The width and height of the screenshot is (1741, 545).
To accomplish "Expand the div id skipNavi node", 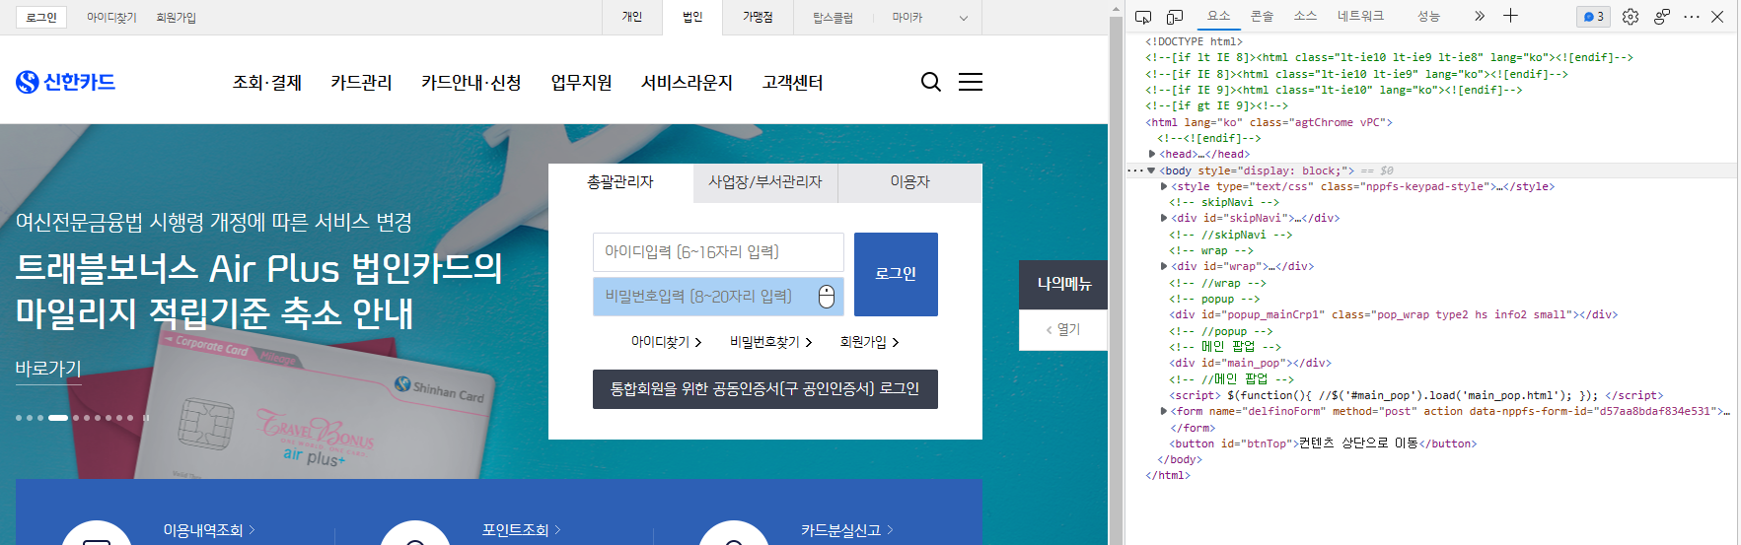I will 1164,218.
